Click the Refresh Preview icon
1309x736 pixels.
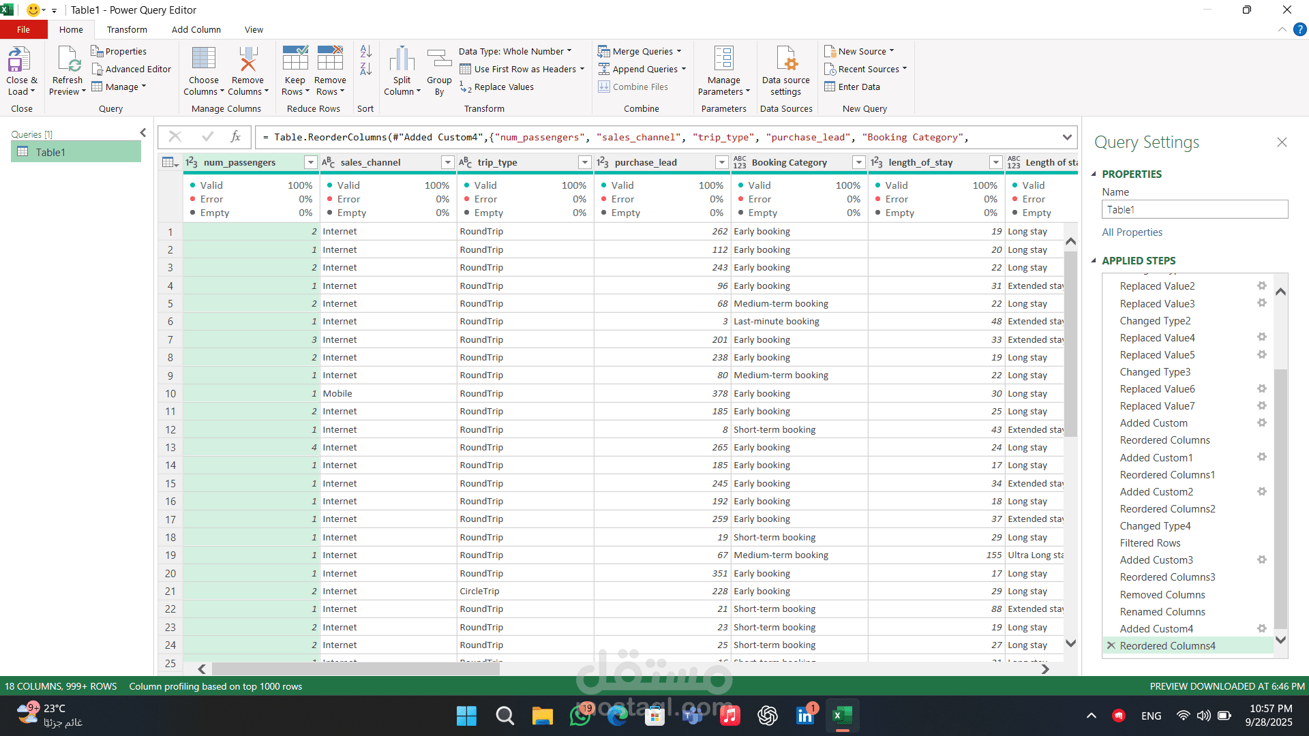coord(67,59)
